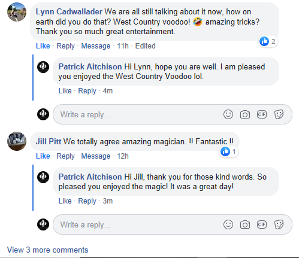Attach photo via camera icon in Lynn's thread
The height and width of the screenshot is (258, 299).
(245, 114)
